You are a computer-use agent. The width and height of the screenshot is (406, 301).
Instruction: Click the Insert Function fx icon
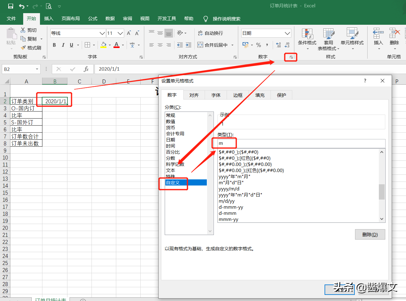(86, 69)
